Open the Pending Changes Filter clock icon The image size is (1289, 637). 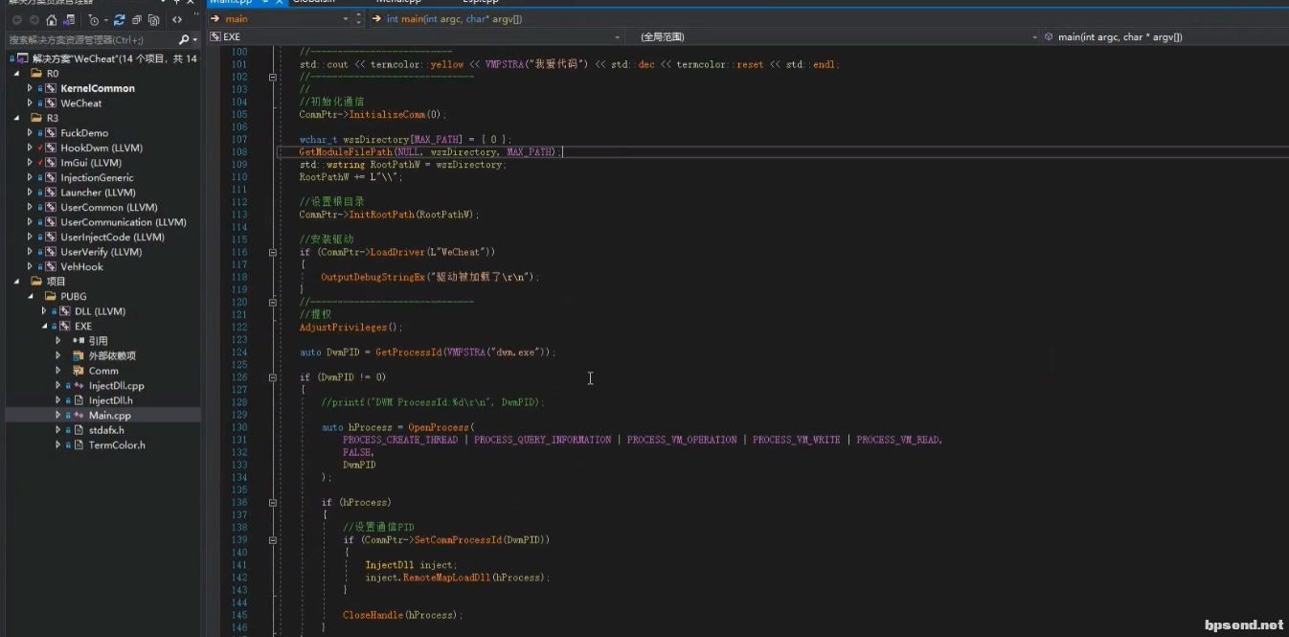tap(93, 20)
